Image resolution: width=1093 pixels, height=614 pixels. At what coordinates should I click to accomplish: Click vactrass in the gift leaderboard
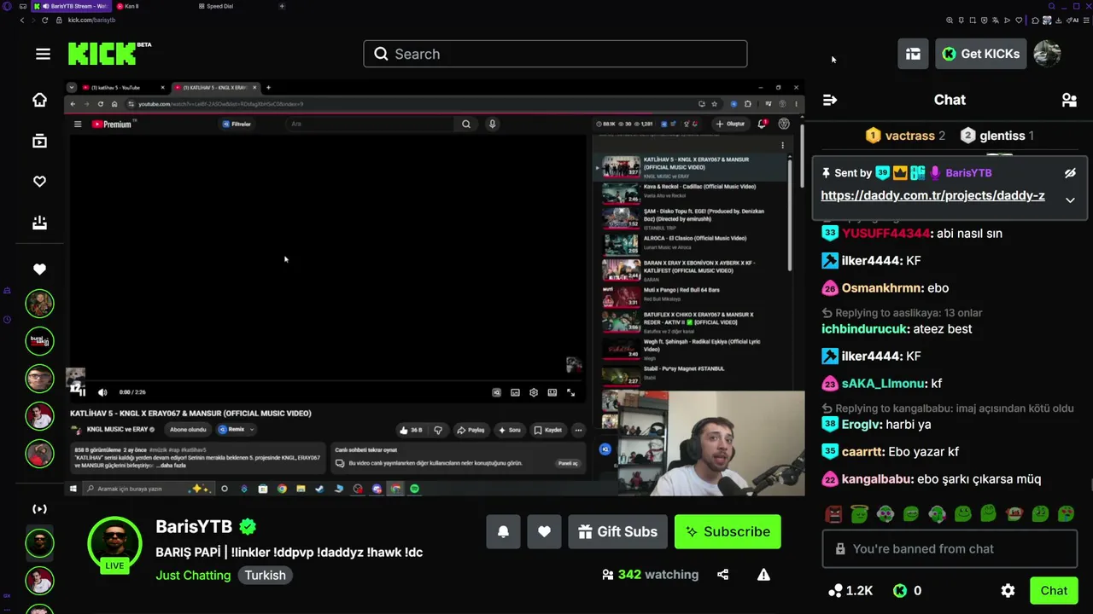(909, 136)
